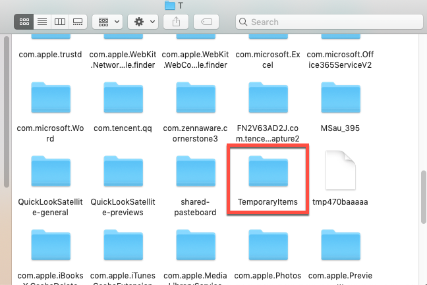
Task: Select the QuickLookSatellite-general folder
Action: tap(50, 173)
